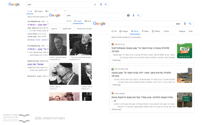Click the camera search-by-image icon
The height and width of the screenshot is (125, 203).
coord(128,15)
